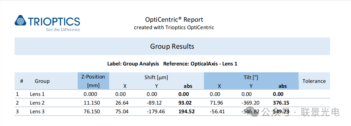Click the abs tilt value 376.15
The height and width of the screenshot is (126, 351).
click(x=281, y=103)
